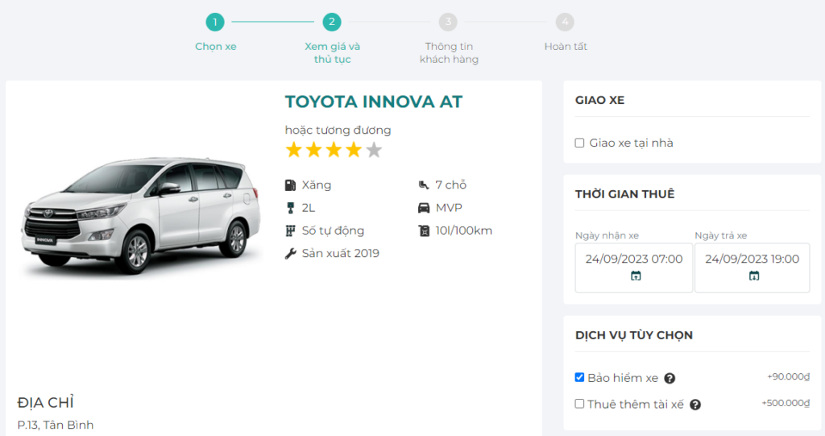Jump to step 3 Thông tin khách hàng

[448, 23]
